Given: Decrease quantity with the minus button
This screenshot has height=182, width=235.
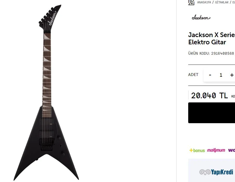Looking at the screenshot, I should pos(210,75).
